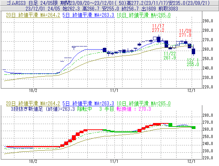
Task: Click the 12/1 date label under lower chart
Action: 191,161
